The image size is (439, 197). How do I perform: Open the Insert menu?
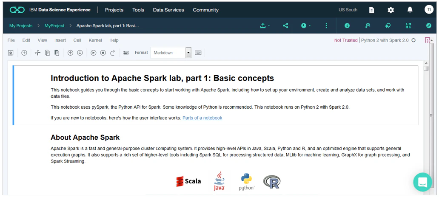click(x=60, y=40)
